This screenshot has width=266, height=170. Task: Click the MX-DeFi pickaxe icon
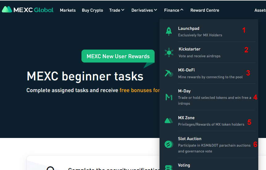pos(169,73)
